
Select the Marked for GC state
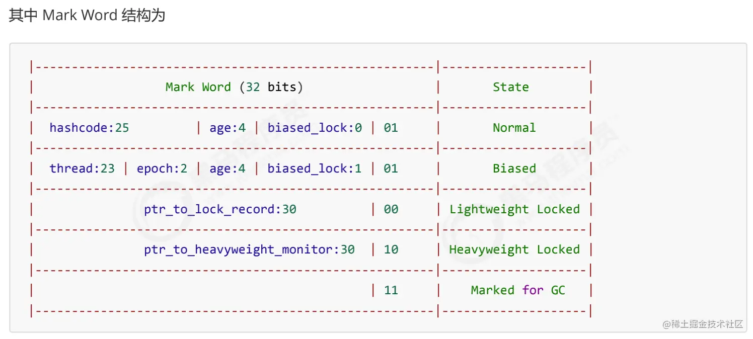pos(518,290)
